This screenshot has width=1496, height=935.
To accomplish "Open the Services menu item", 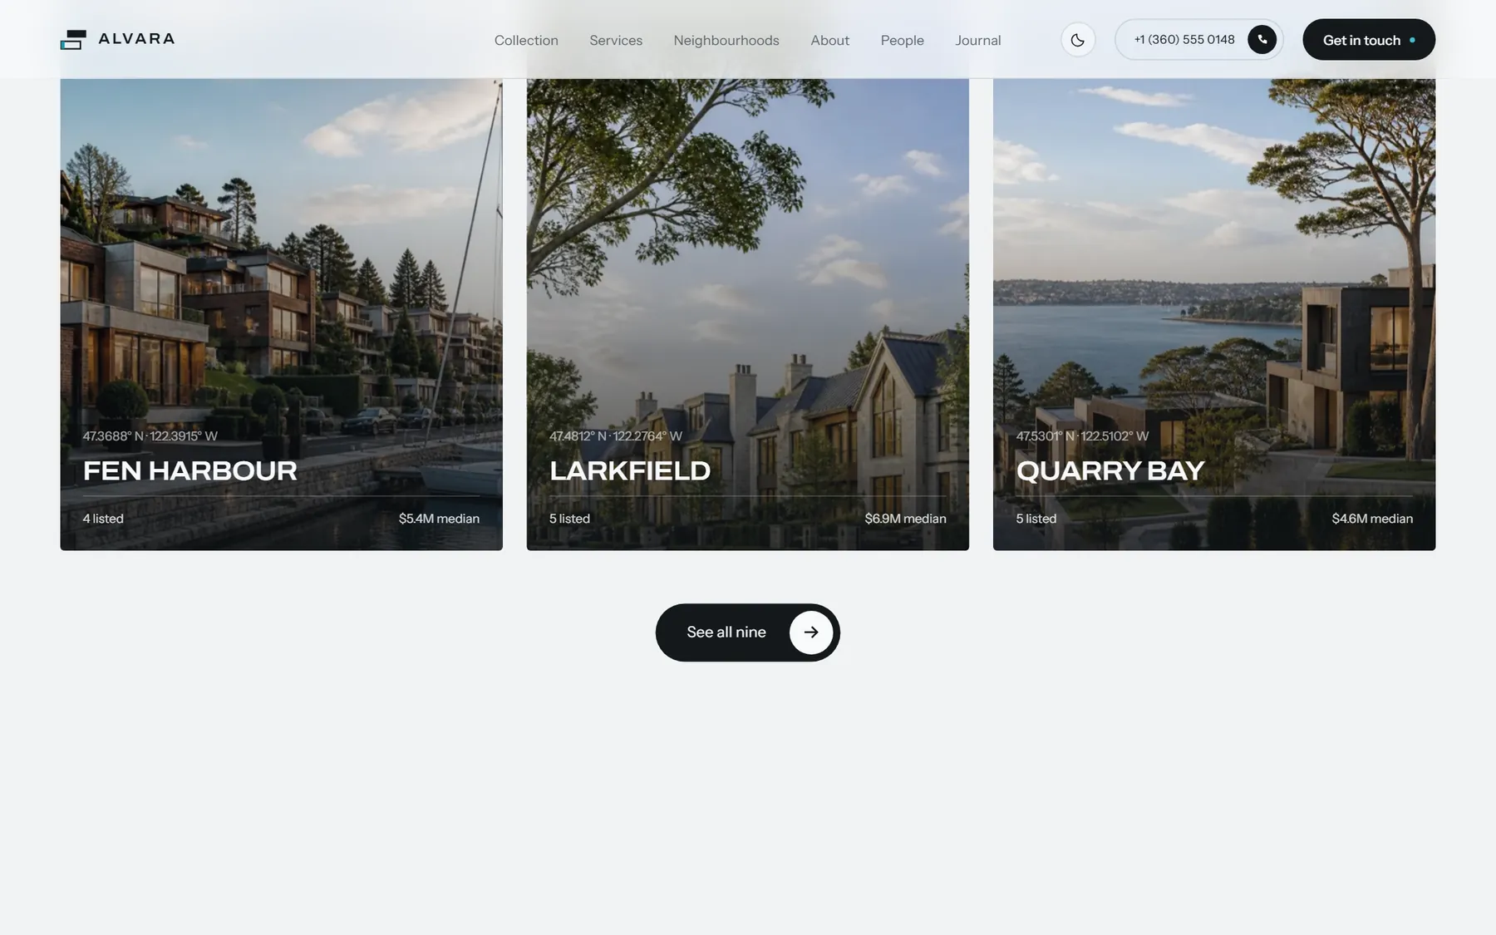I will [616, 40].
